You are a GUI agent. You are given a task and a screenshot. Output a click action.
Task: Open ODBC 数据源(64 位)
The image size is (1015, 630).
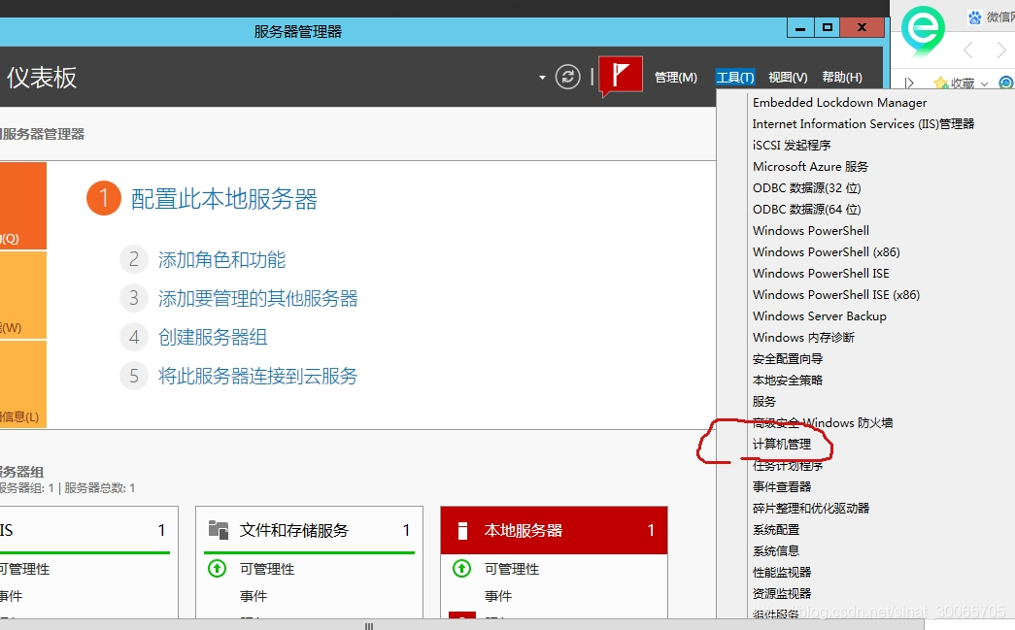coord(806,209)
